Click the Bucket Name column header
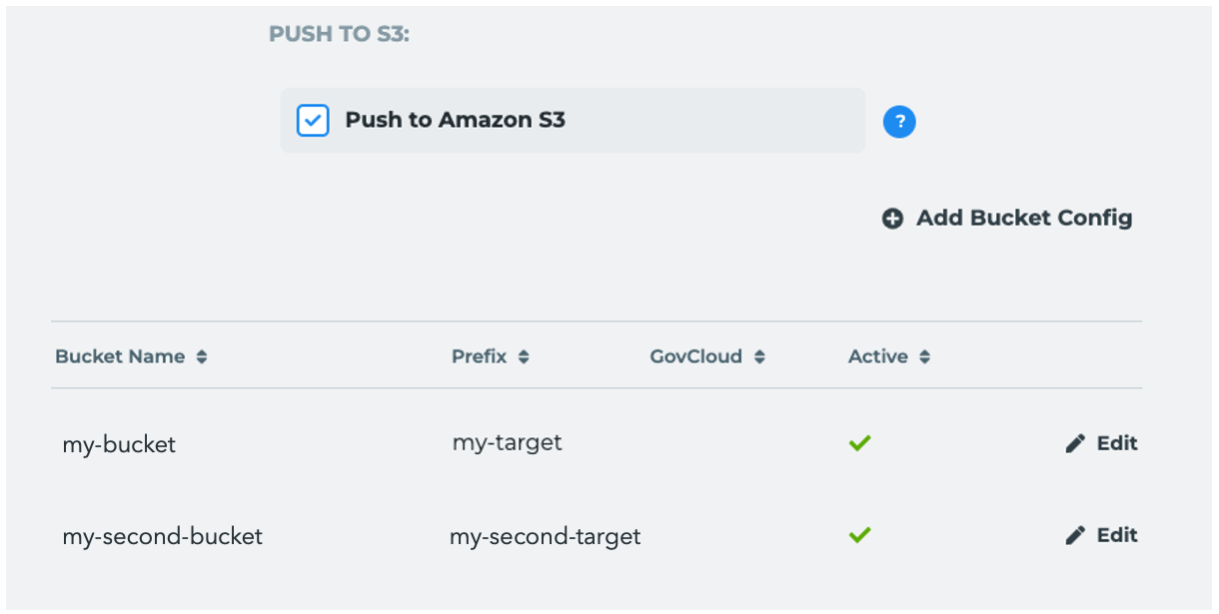1219x614 pixels. pos(120,356)
